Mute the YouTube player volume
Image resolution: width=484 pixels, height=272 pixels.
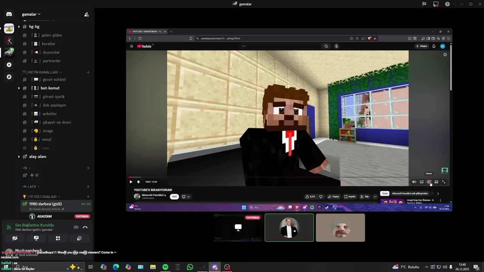pyautogui.click(x=138, y=182)
